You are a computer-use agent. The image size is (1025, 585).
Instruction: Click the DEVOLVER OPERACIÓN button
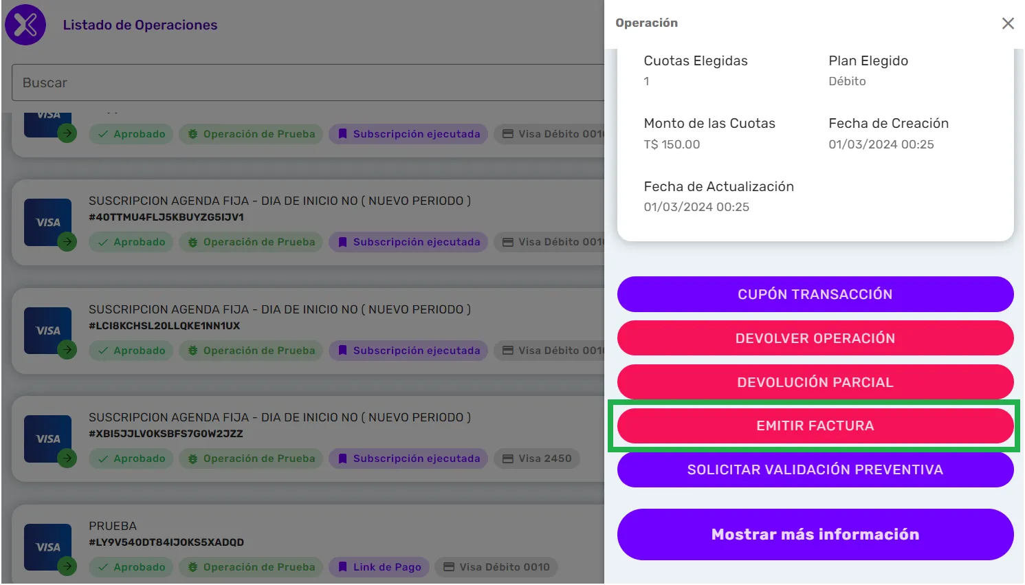(815, 338)
